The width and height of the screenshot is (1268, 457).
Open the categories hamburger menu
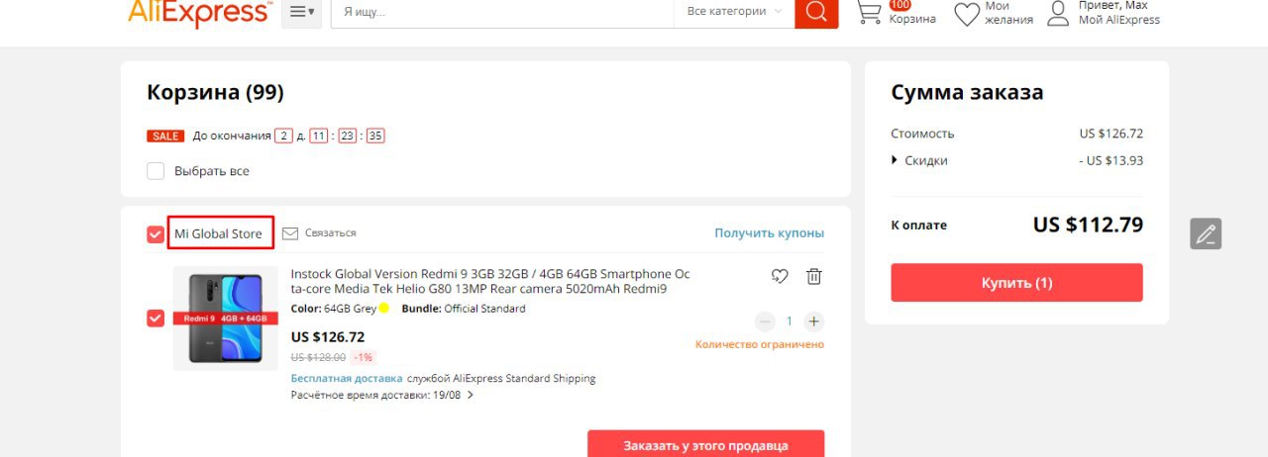pos(301,12)
